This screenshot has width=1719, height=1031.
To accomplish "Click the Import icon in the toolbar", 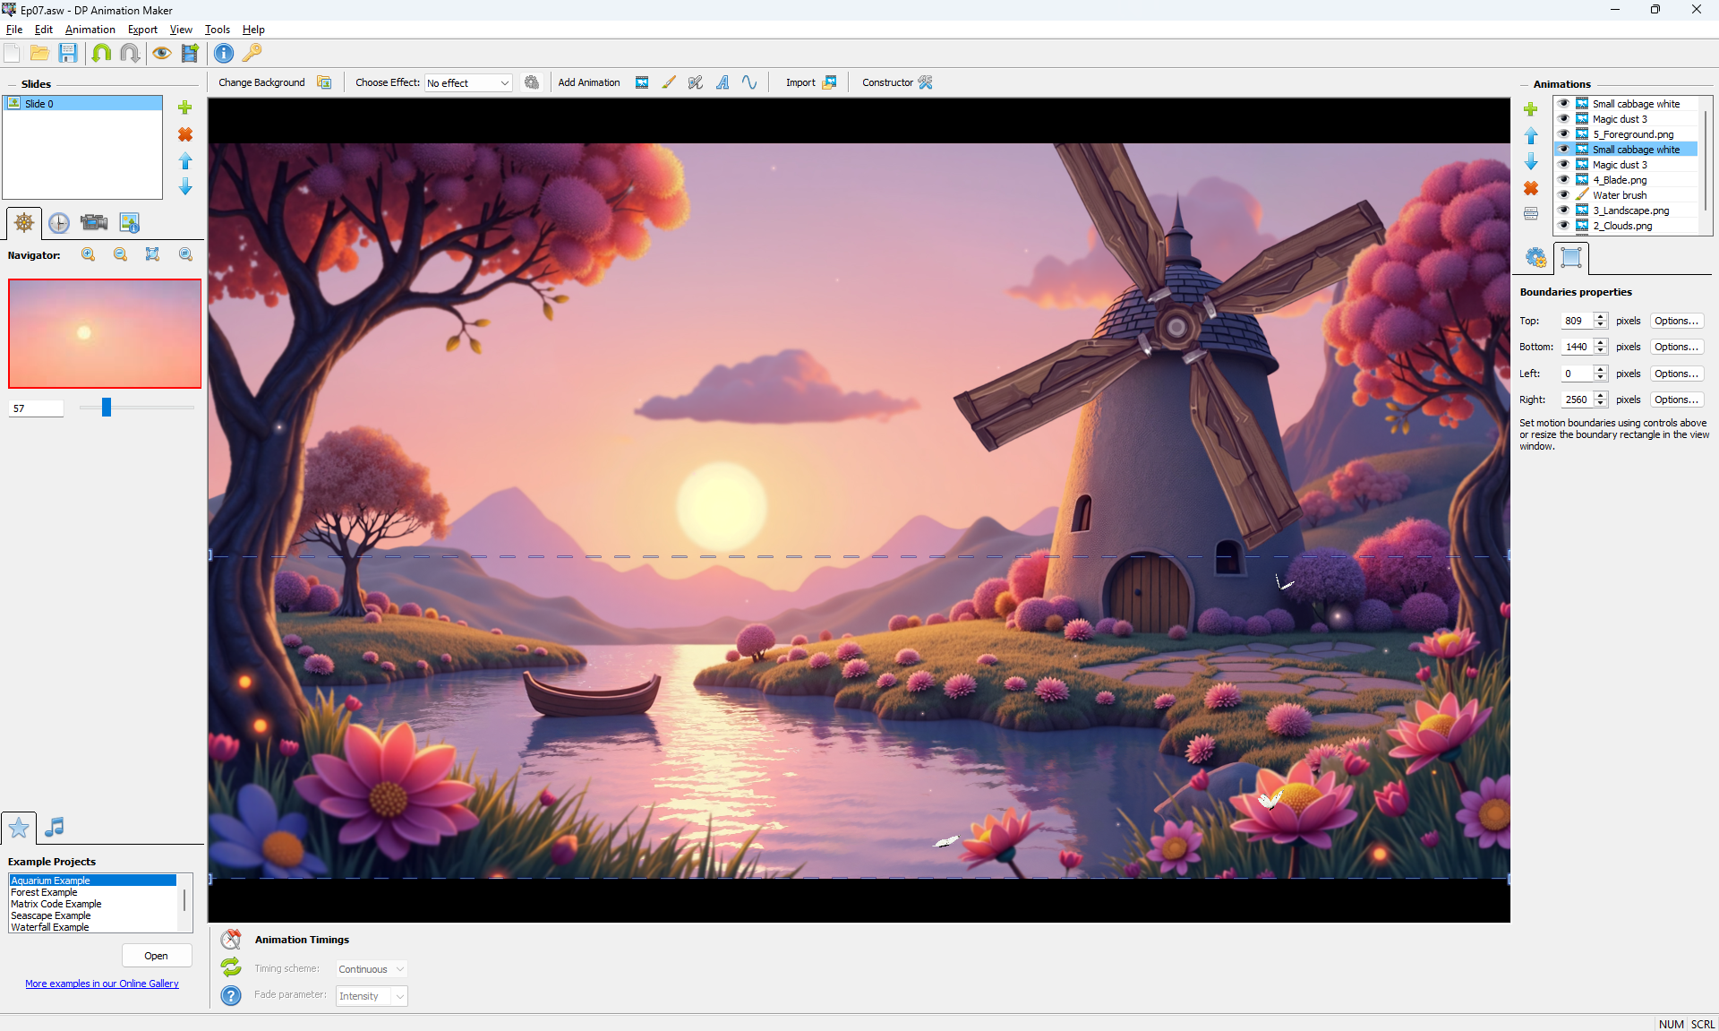I will point(829,82).
